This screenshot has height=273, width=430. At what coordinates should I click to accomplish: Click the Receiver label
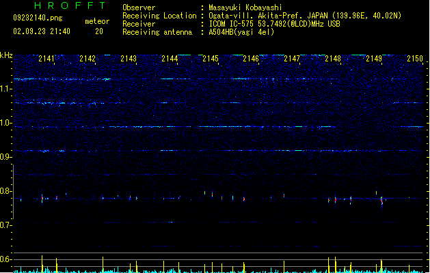[139, 24]
